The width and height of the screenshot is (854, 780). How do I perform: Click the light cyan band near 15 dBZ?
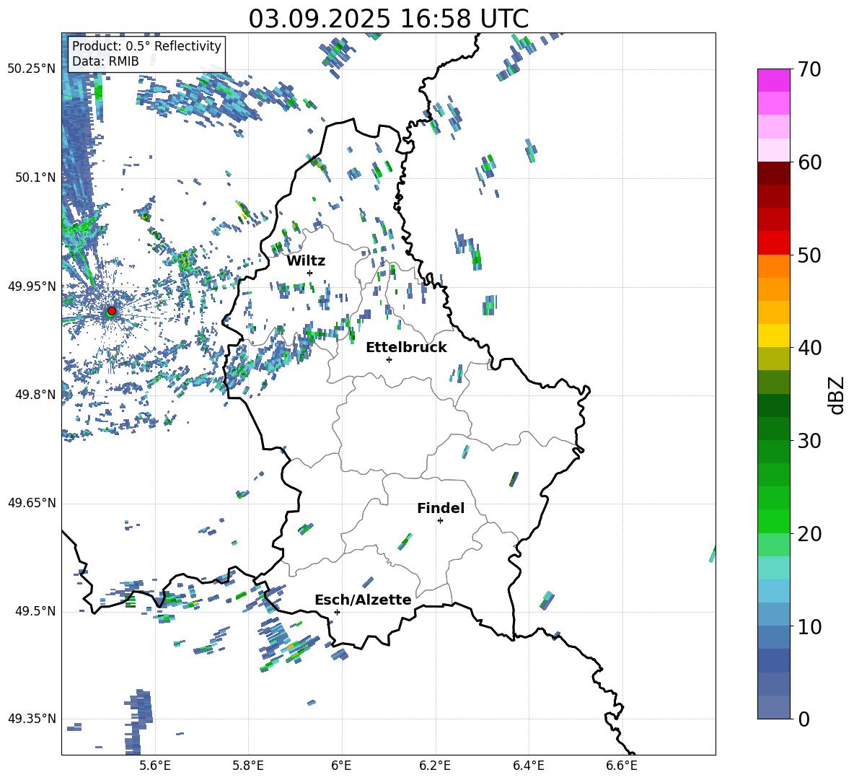(774, 568)
